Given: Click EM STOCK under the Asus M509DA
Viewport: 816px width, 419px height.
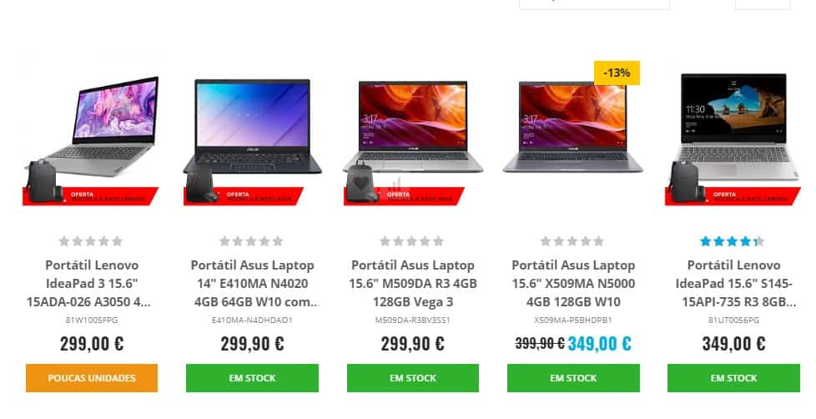Looking at the screenshot, I should coord(413,378).
